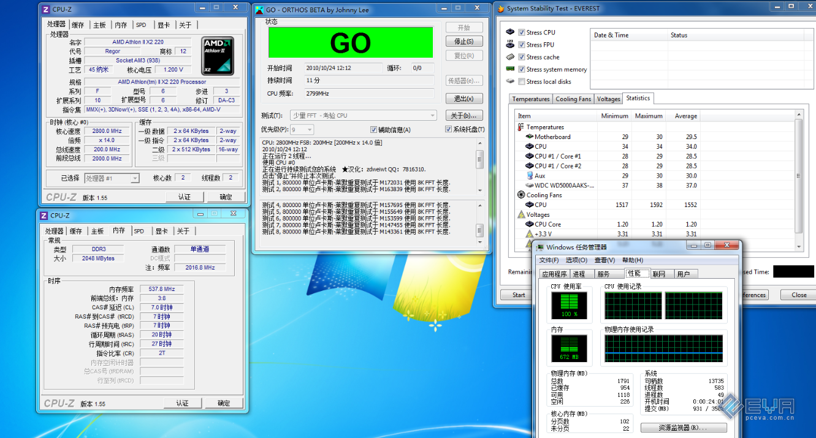Image resolution: width=816 pixels, height=438 pixels.
Task: Click Z icon of CPU-Z processor window
Action: pyautogui.click(x=45, y=9)
